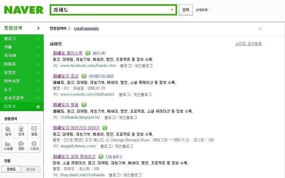Open the 시청률 ratings life search icon

(x=8, y=146)
